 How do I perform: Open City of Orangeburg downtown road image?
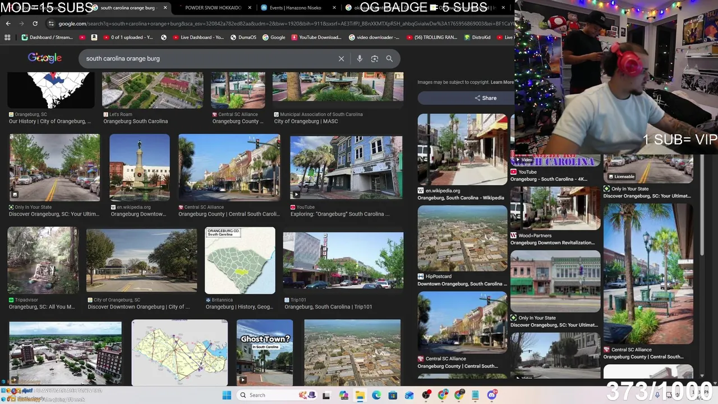141,260
